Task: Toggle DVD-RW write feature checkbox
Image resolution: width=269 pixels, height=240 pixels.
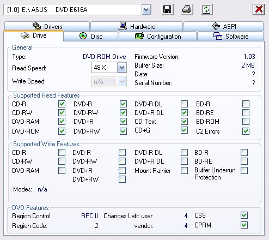Action: coord(122,161)
